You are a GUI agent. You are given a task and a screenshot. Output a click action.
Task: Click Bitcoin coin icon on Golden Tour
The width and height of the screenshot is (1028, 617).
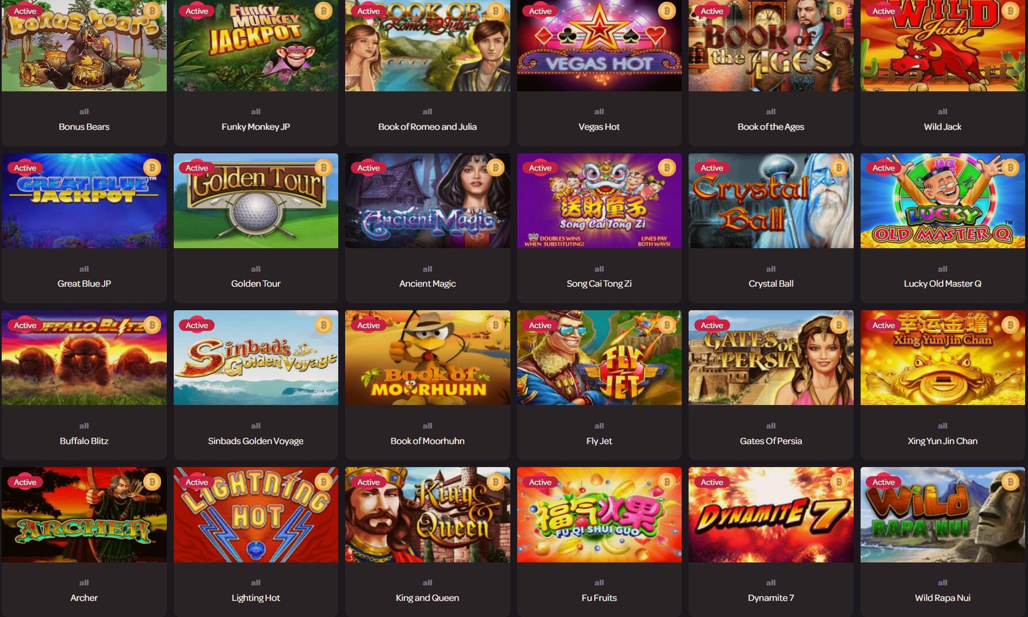point(323,168)
